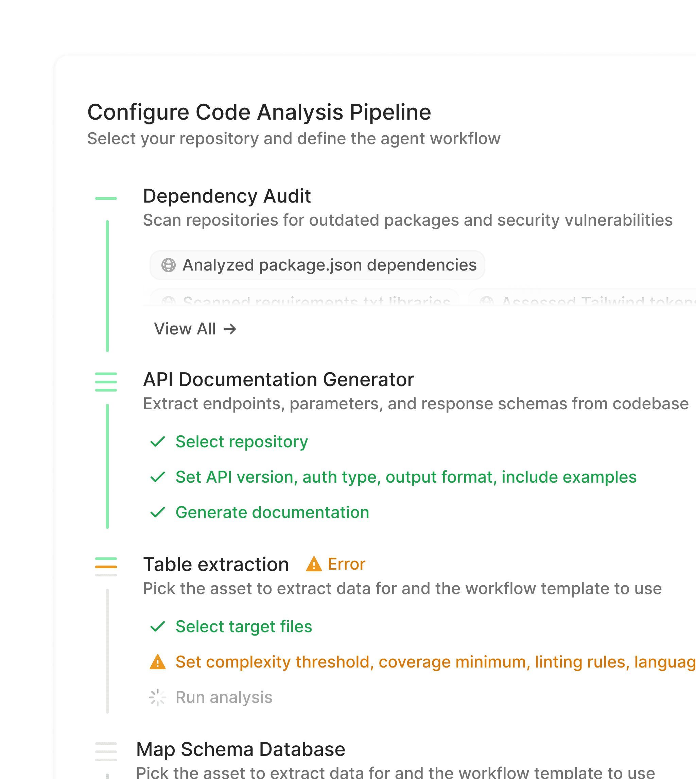The width and height of the screenshot is (696, 779).
Task: Click the green three-line icon beside API Documentation Generator
Action: click(x=106, y=382)
